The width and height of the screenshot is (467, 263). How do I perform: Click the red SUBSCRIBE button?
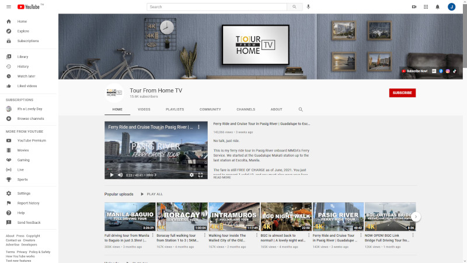pyautogui.click(x=402, y=92)
